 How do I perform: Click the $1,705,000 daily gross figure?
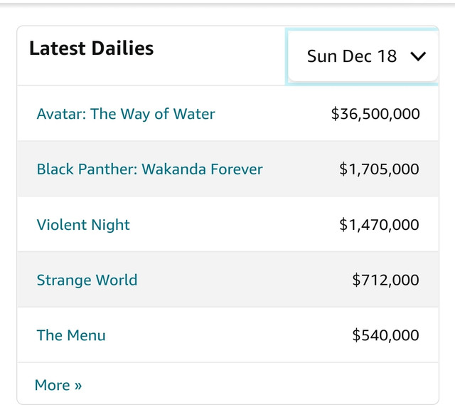pos(379,169)
